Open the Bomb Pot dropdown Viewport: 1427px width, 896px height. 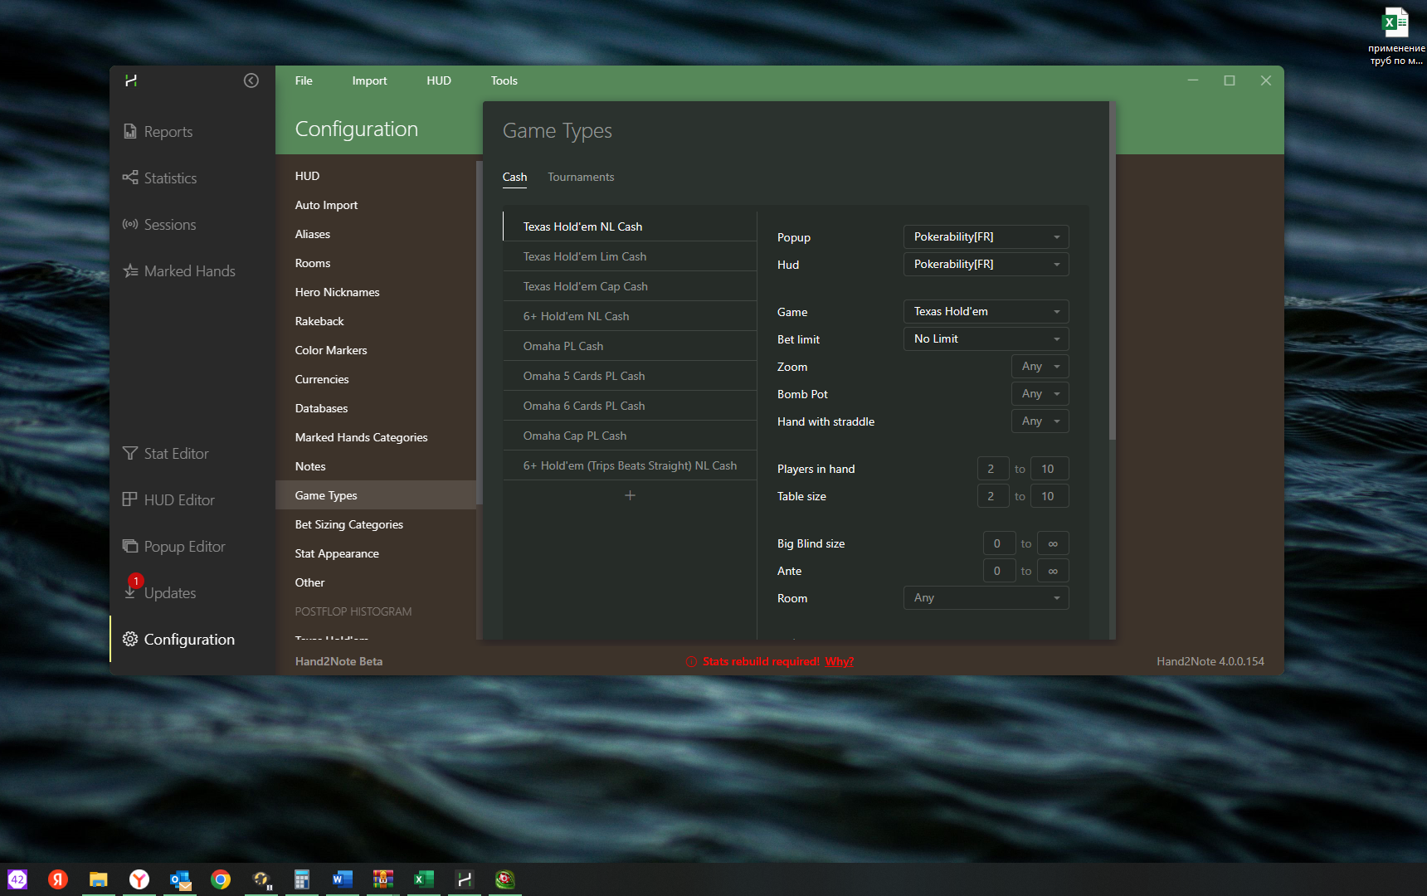(x=1040, y=394)
